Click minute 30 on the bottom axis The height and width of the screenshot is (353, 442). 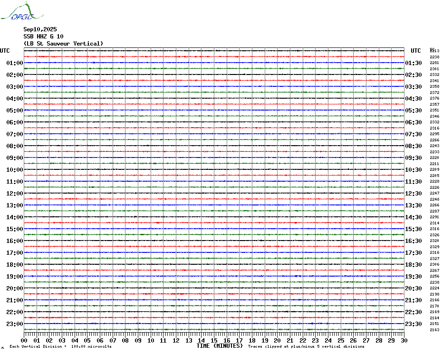(404, 340)
